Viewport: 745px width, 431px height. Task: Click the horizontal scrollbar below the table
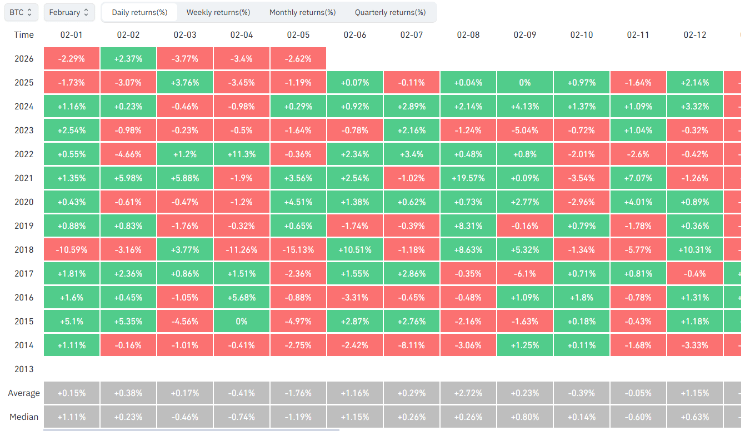click(191, 429)
